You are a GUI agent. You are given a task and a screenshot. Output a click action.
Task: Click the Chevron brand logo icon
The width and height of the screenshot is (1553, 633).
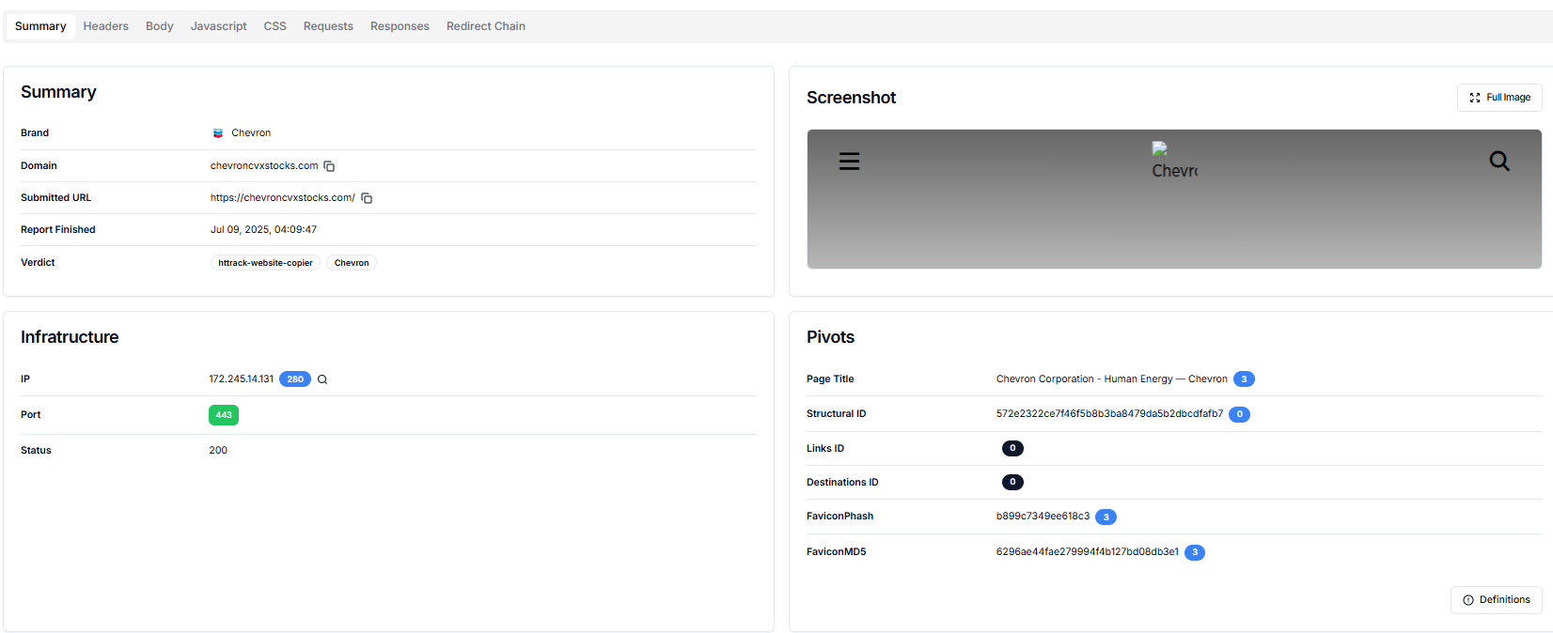tap(218, 133)
